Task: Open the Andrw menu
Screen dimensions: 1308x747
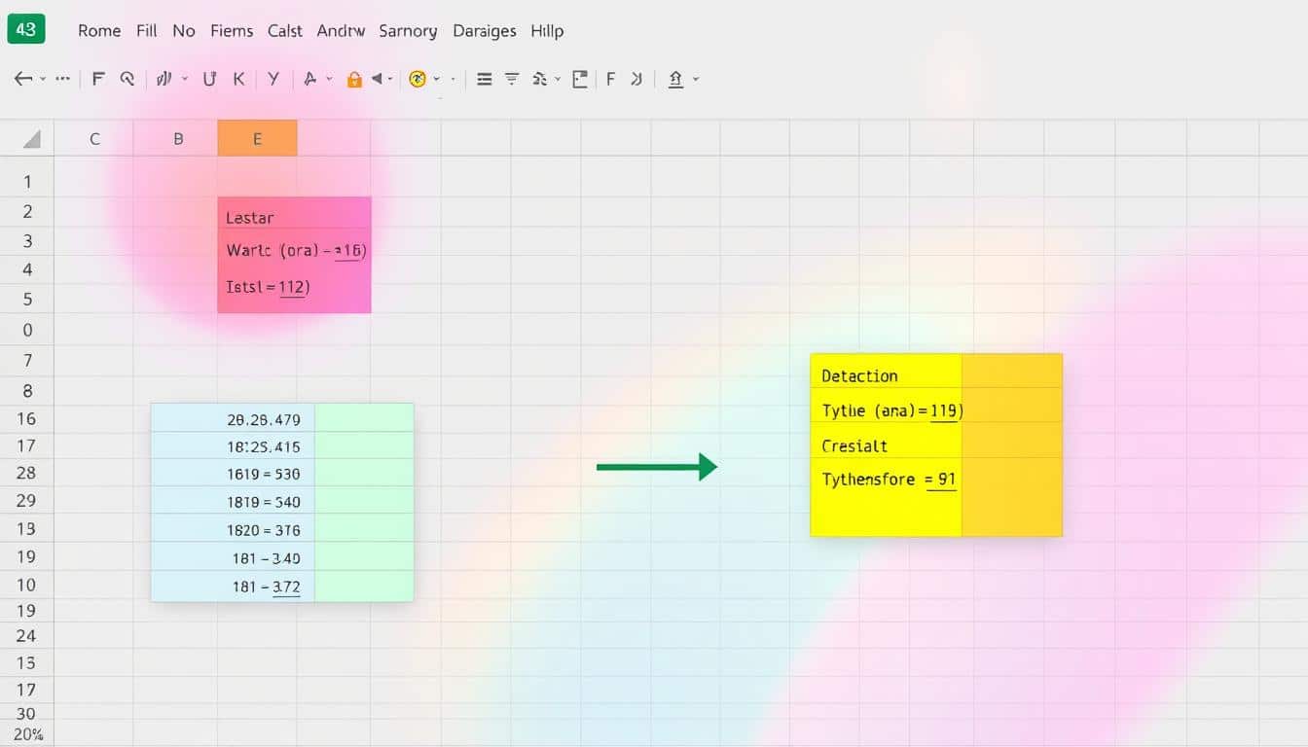Action: point(341,31)
